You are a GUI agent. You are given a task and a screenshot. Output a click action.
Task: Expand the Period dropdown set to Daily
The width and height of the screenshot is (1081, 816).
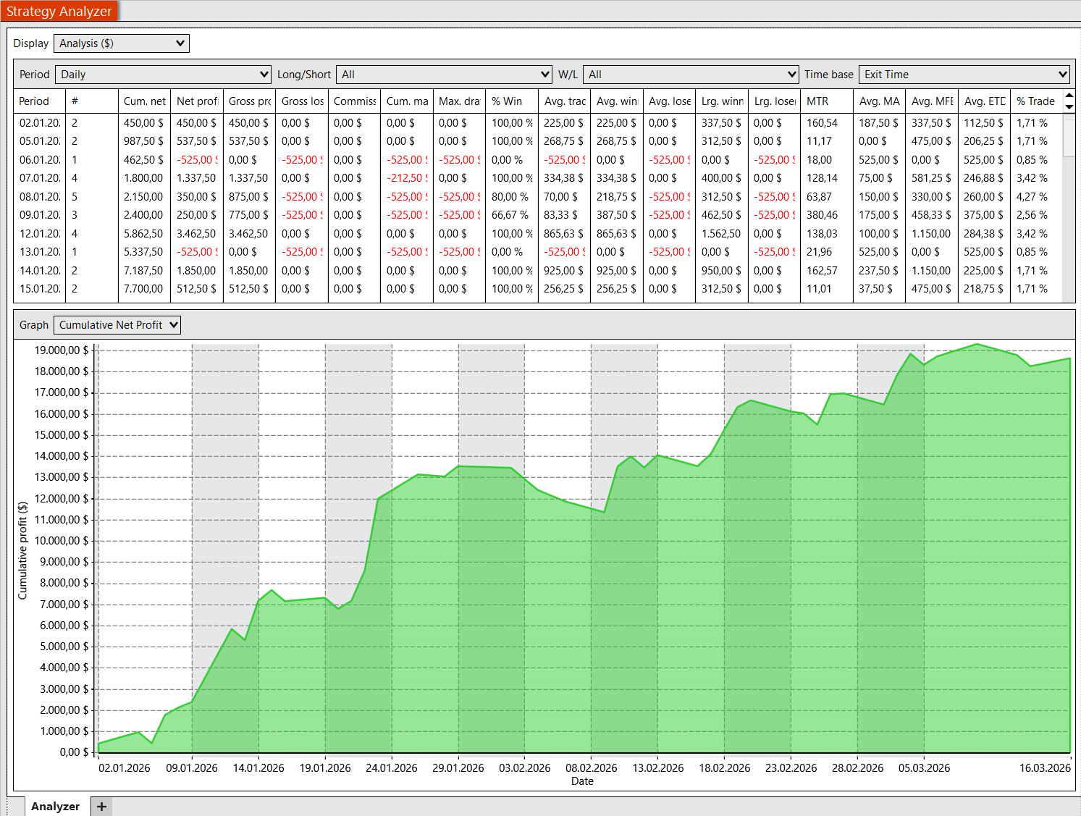tap(164, 75)
